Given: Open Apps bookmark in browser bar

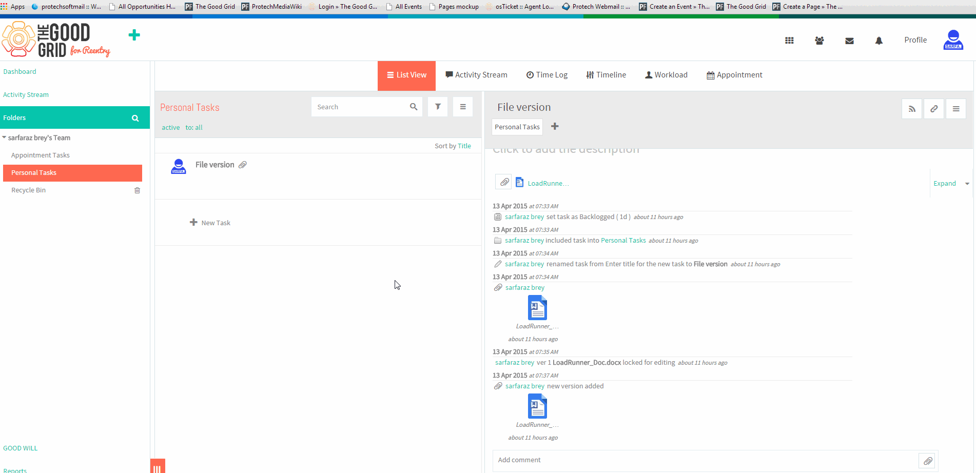Looking at the screenshot, I should (x=13, y=7).
